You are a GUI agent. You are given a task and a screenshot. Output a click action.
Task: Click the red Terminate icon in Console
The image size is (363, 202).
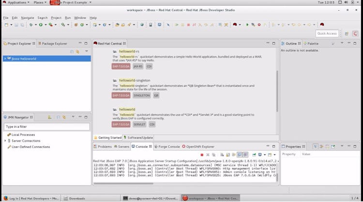pyautogui.click(x=202, y=155)
